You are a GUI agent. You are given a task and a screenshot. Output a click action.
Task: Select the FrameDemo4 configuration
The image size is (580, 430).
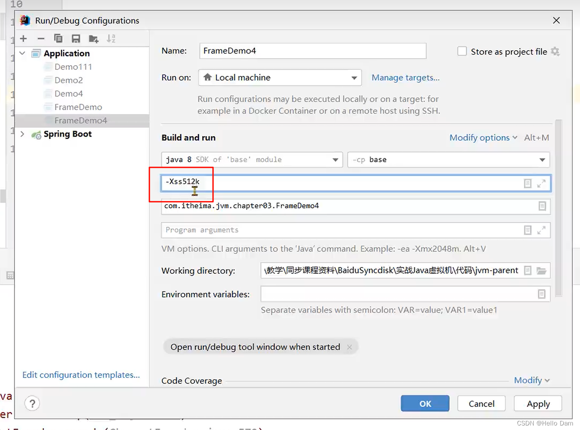[x=82, y=120]
